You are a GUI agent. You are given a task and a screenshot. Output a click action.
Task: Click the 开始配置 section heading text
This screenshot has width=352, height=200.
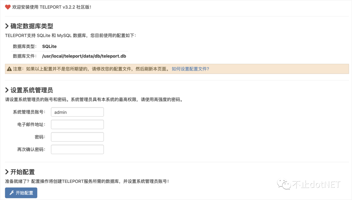click(x=23, y=172)
